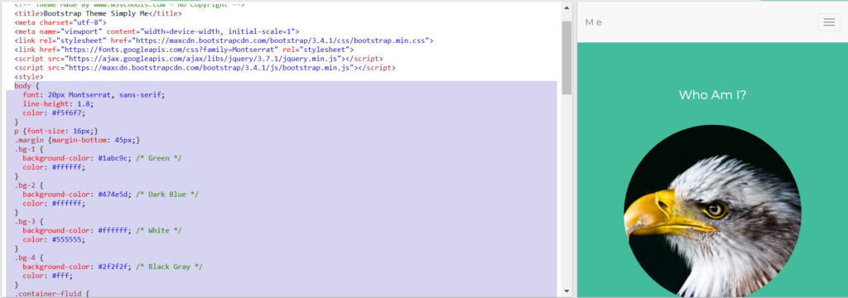Click the down arrow of the code editor scrollbar
Viewport: 848px width, 298px height.
(566, 291)
